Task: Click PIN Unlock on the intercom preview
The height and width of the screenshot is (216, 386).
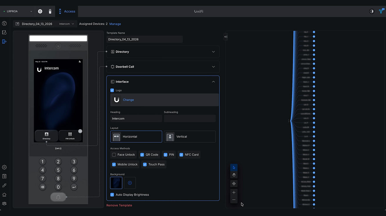Action: [70, 136]
